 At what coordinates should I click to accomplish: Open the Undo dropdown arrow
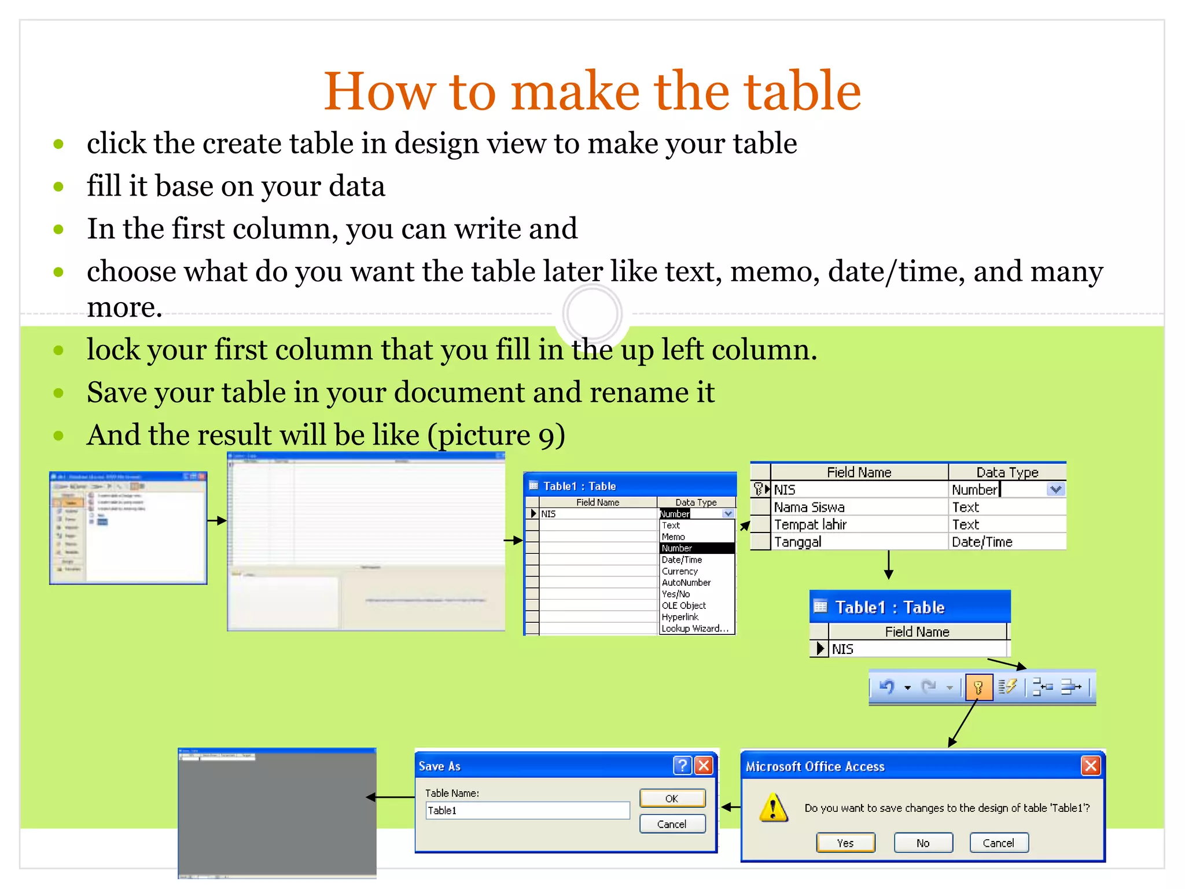(x=907, y=688)
